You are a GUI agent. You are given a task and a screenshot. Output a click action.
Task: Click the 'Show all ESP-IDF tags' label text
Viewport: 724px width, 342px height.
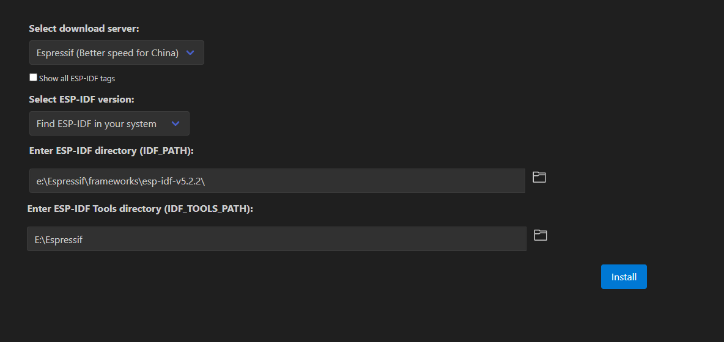coord(77,78)
